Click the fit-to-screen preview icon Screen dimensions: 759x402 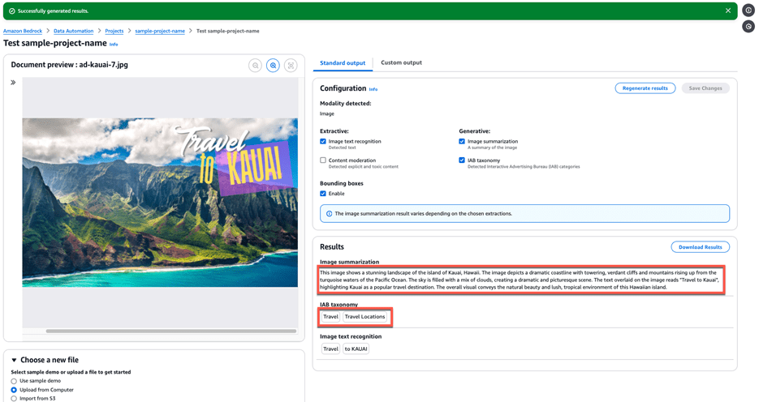pos(291,66)
